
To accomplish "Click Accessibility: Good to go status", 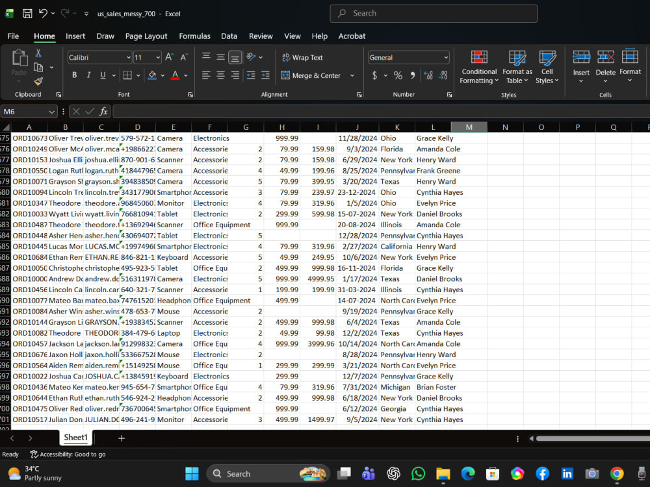I will coord(68,455).
